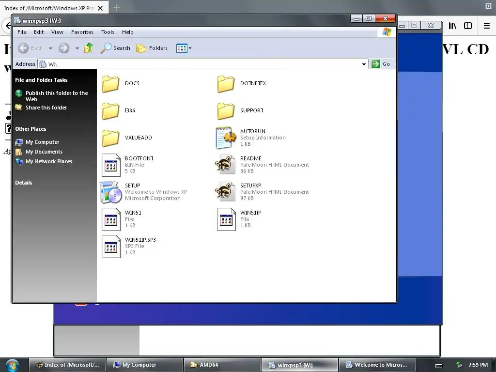Select the VALUEADD folder icon
The image size is (496, 372).
pyautogui.click(x=110, y=138)
